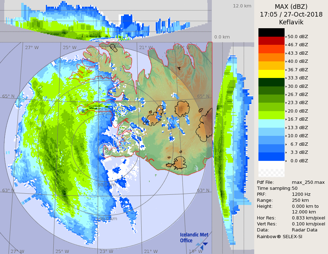Click the Rainbow SELEX-SI text
The width and height of the screenshot is (328, 254).
point(279,236)
